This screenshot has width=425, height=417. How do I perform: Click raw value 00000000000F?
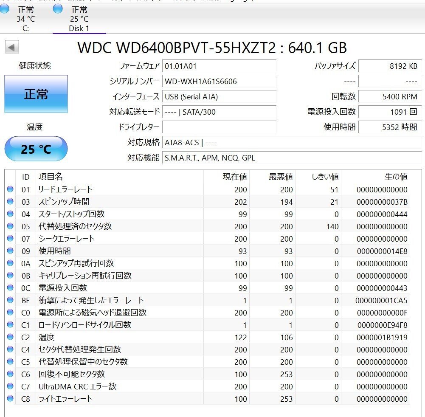click(x=382, y=313)
